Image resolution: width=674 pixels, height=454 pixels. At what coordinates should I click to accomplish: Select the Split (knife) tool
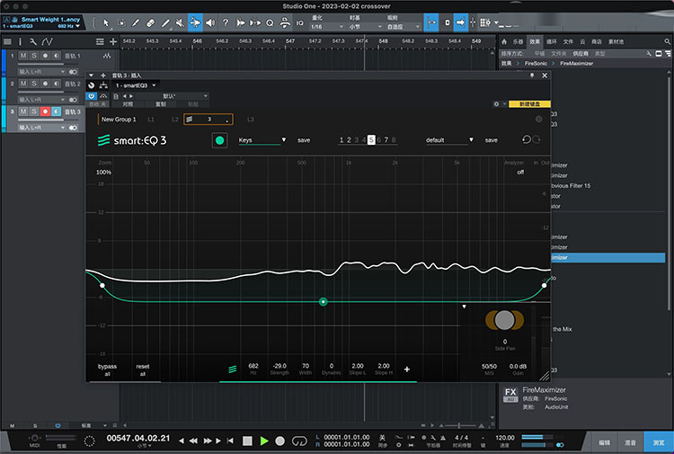[x=136, y=22]
